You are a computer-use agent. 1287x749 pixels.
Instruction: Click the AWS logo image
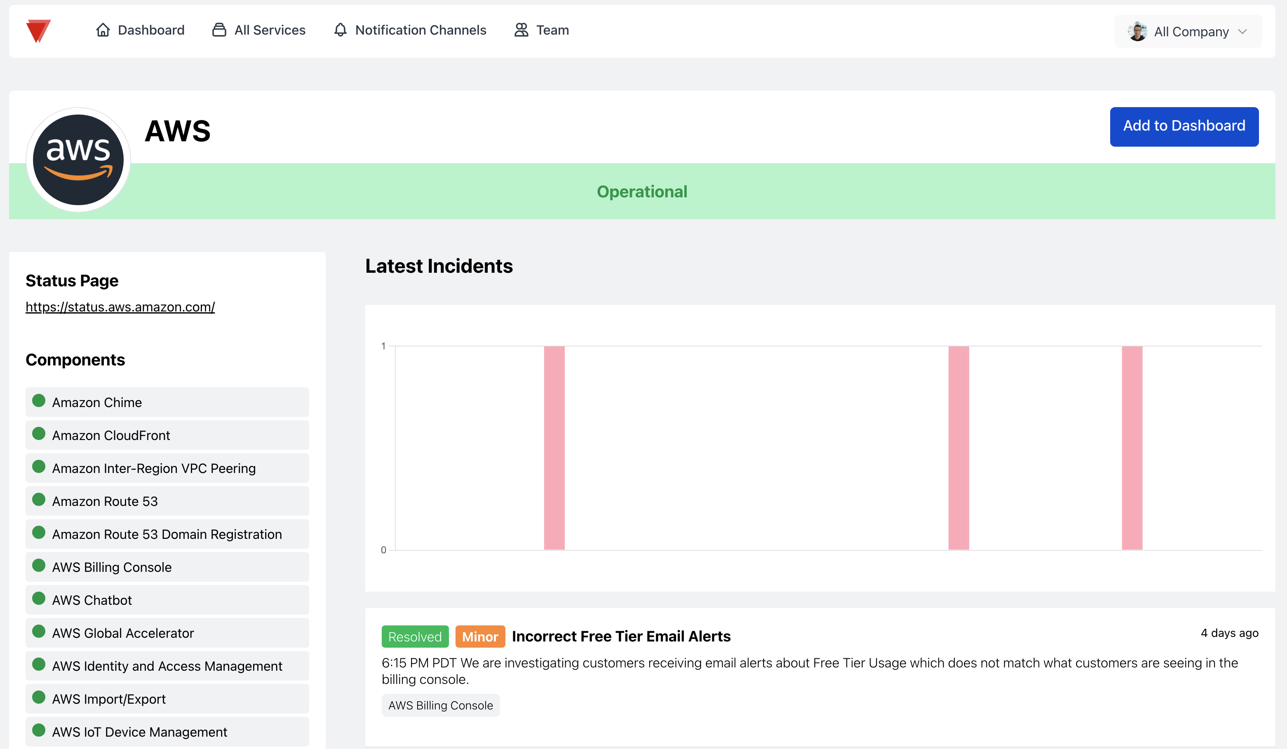point(78,160)
